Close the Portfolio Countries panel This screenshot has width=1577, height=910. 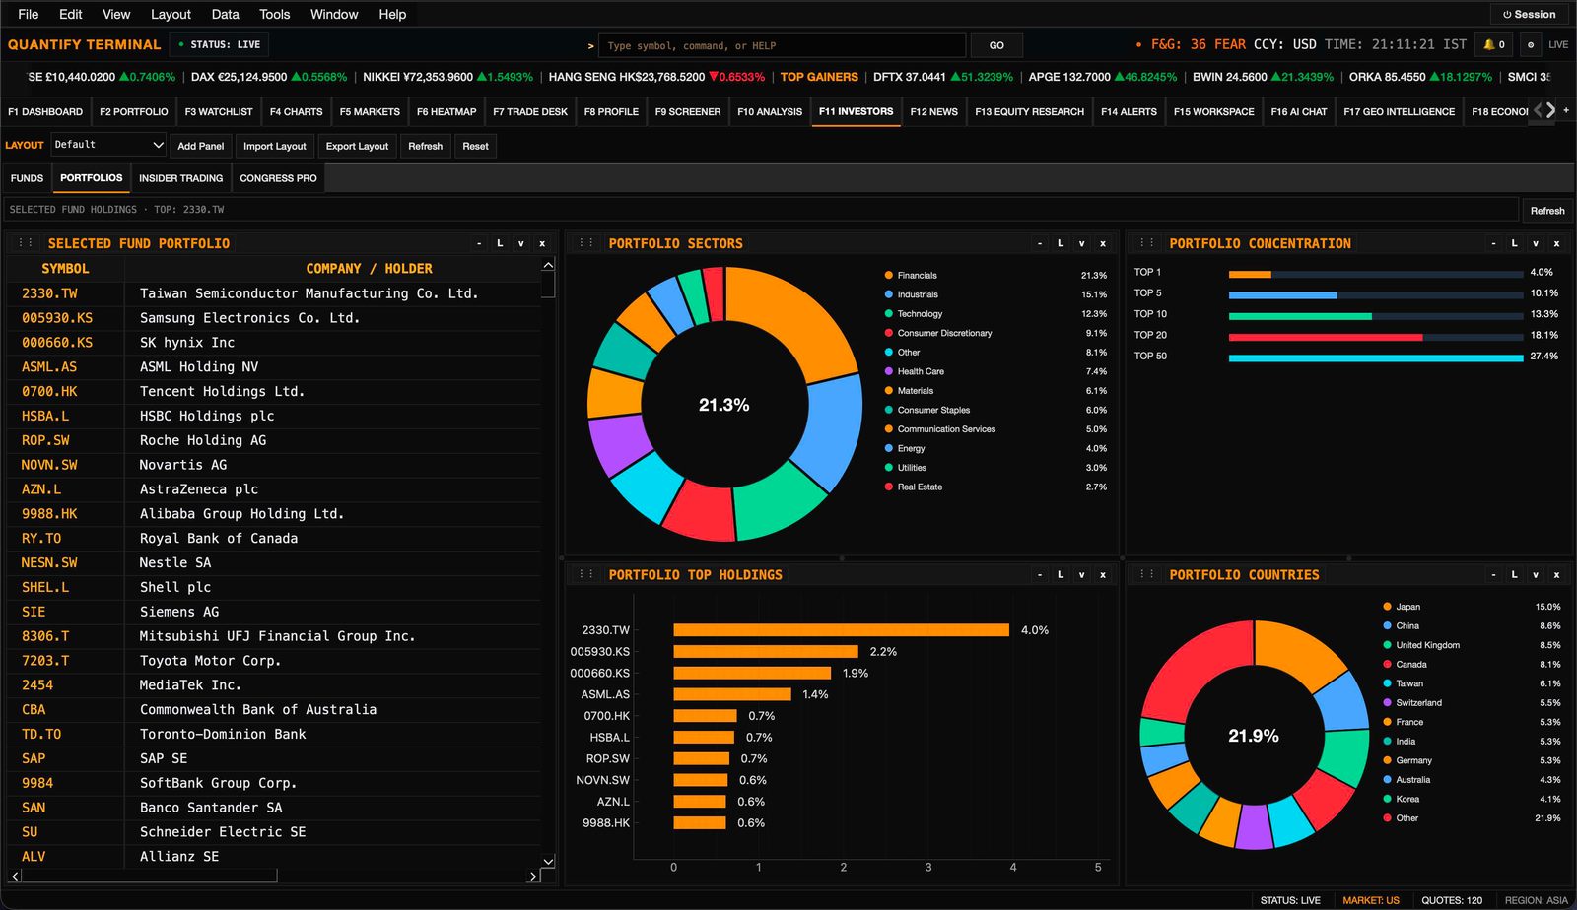coord(1557,574)
